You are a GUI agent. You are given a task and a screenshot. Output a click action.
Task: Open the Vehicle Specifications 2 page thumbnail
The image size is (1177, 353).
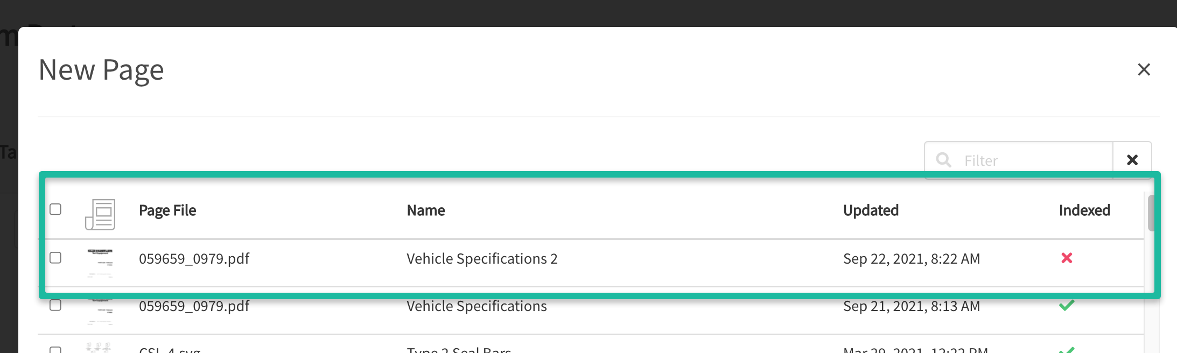pyautogui.click(x=100, y=262)
